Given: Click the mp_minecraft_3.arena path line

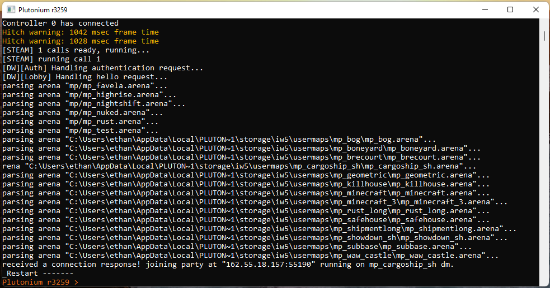Looking at the screenshot, I should (x=255, y=201).
